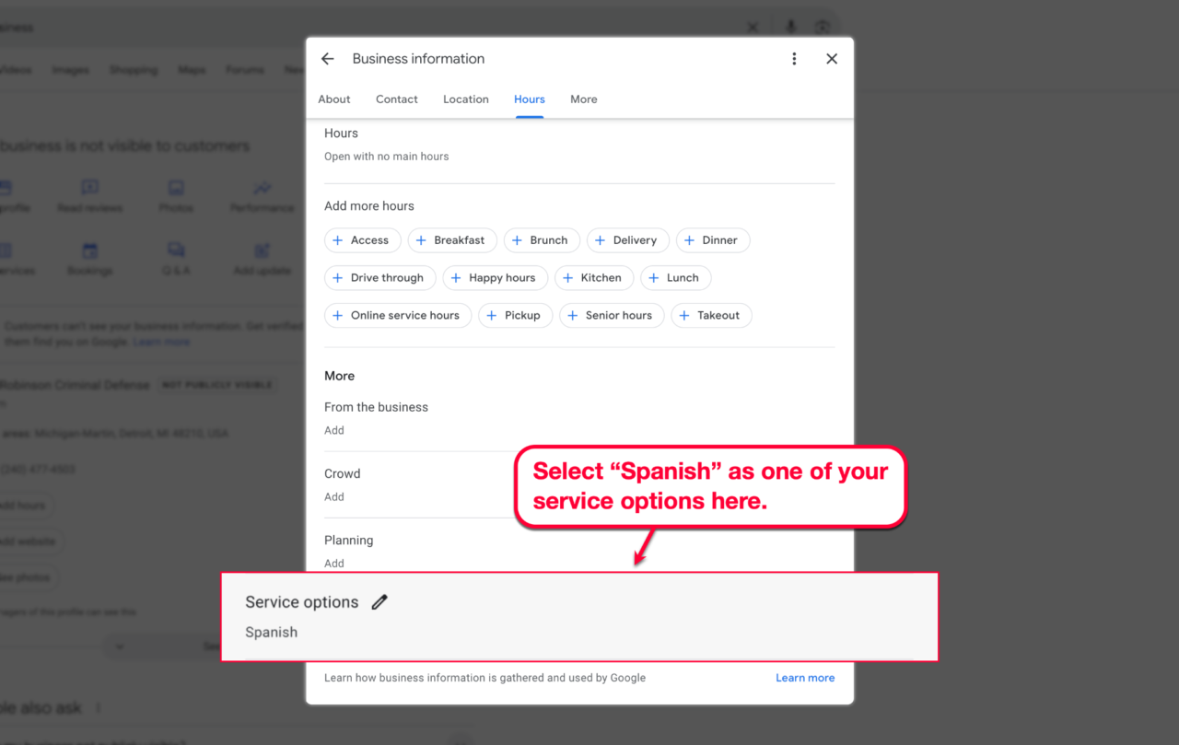Click the Learn more link at dialog bottom
1179x745 pixels.
click(804, 678)
